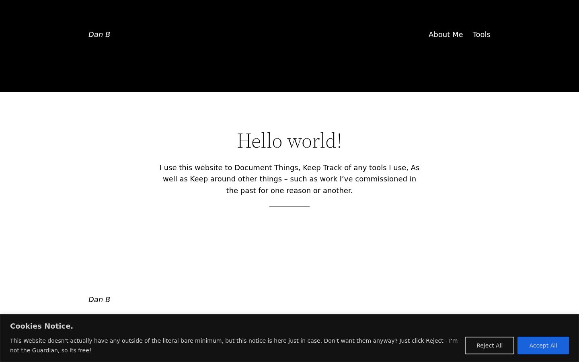Click the Hello world! heading

tap(289, 141)
